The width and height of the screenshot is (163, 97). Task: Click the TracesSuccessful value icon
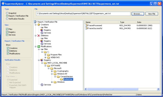click(x=86, y=28)
